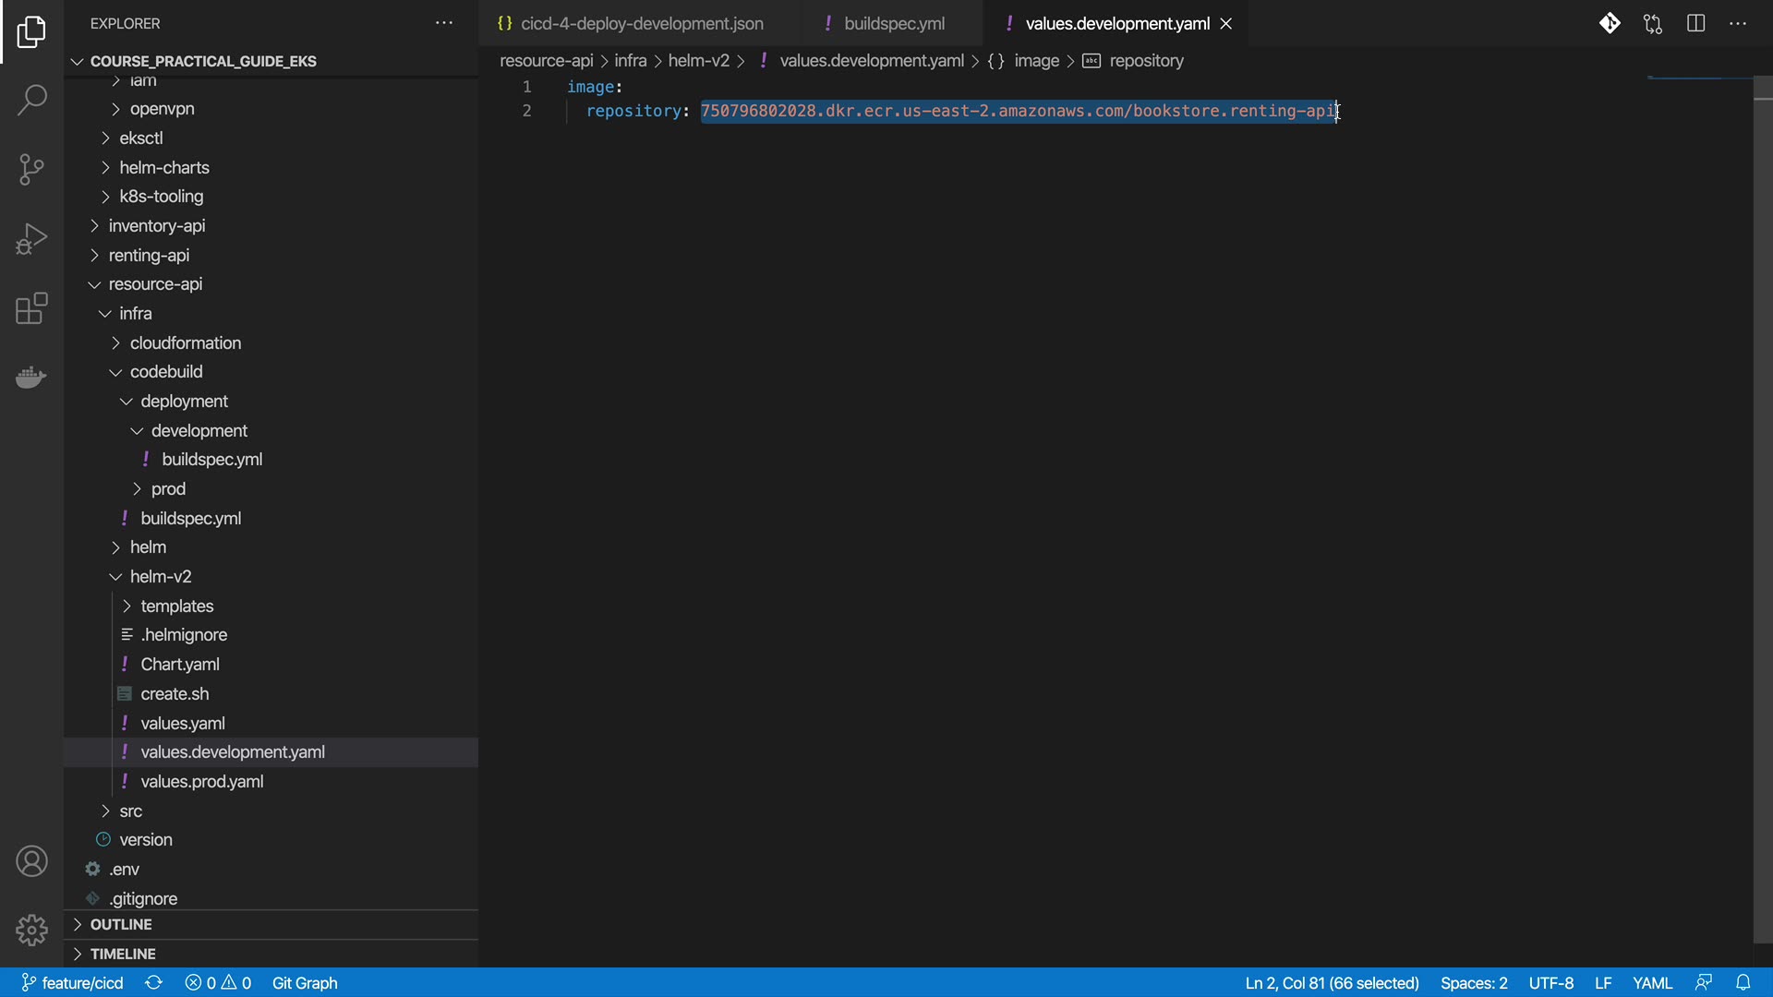Screen dimensions: 1773x997
Task: Click the Synchronize Changes status icon
Action: click(x=153, y=983)
